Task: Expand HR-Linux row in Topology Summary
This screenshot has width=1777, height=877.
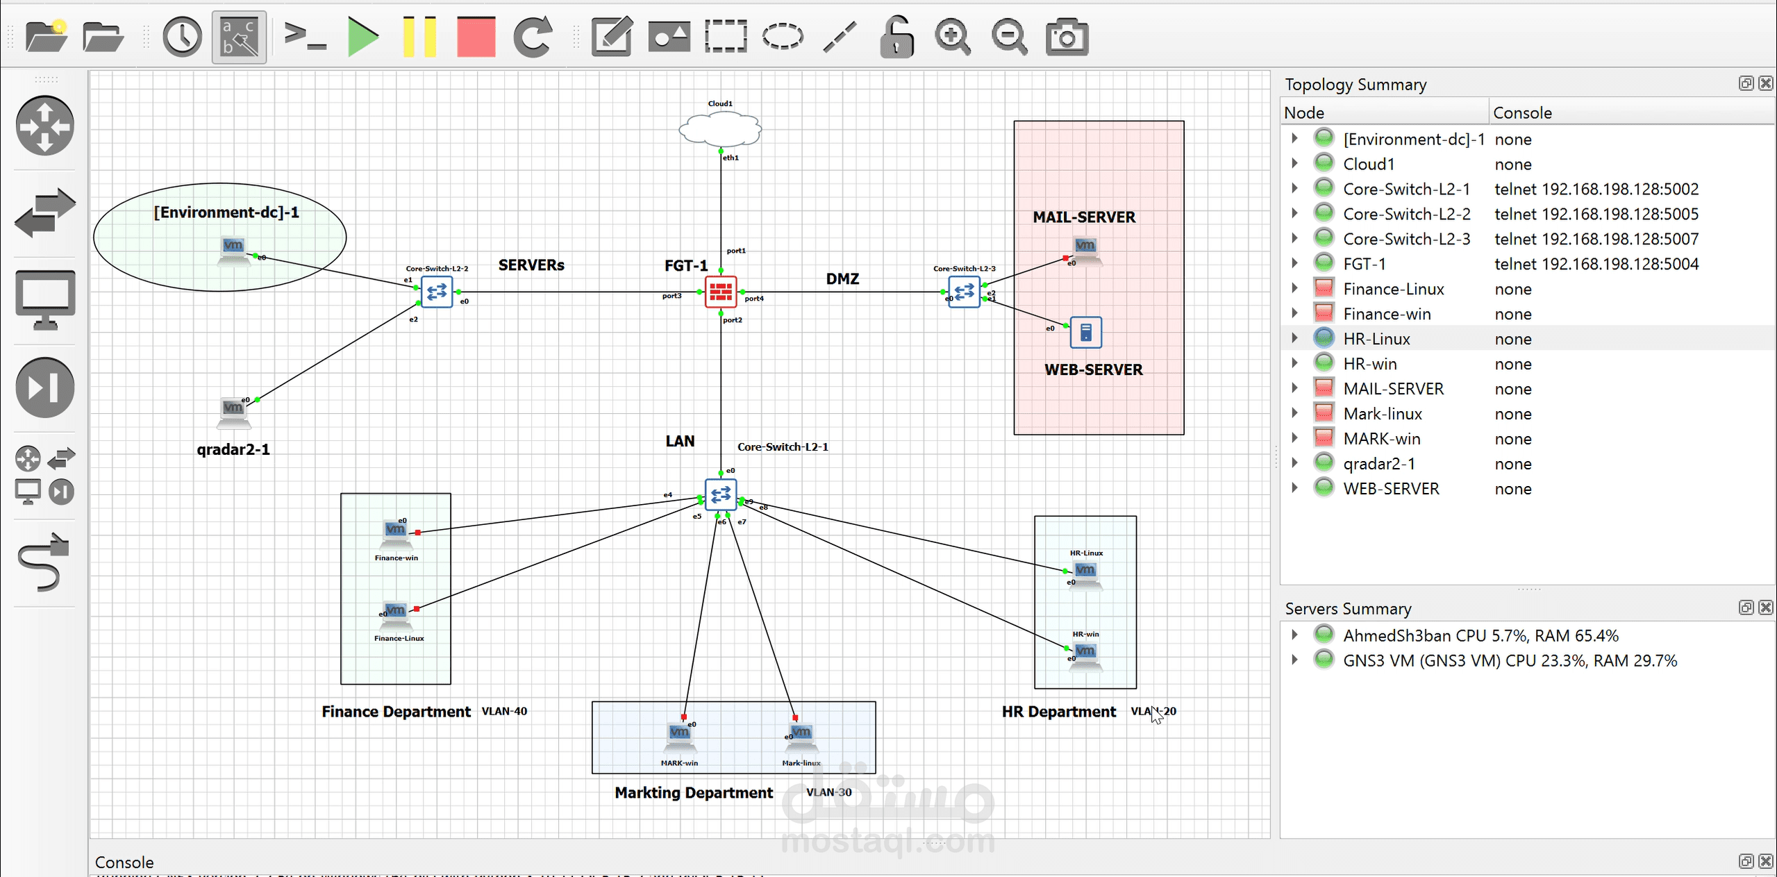Action: pos(1294,338)
